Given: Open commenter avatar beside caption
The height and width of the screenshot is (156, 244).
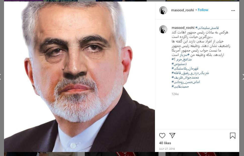Looking at the screenshot, I should [163, 29].
